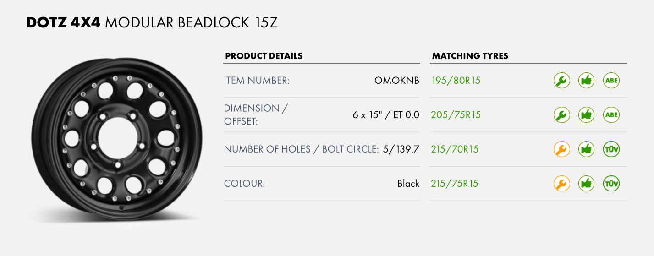Click the Product Details heading
Screen dimensions: 654x256
(x=264, y=56)
